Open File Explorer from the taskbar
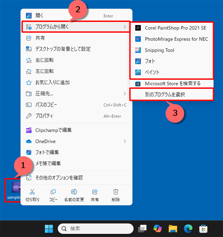The image size is (223, 237). point(173,229)
